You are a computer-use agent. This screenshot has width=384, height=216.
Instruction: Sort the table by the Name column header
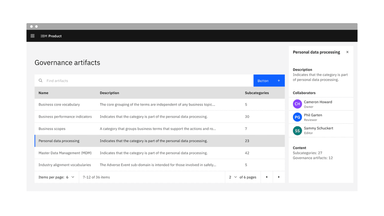(x=43, y=93)
